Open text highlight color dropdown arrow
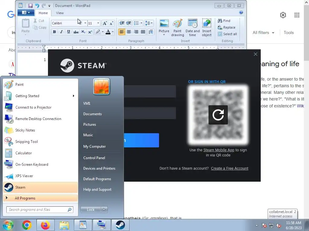 (x=103, y=32)
